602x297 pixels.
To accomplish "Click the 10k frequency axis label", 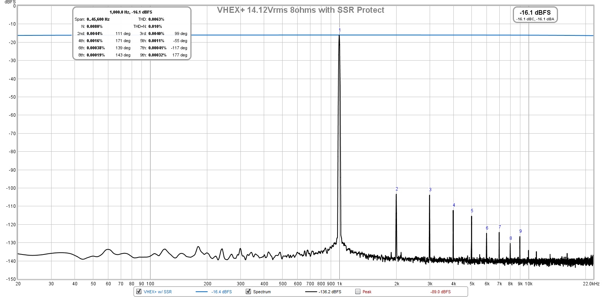I will (529, 284).
